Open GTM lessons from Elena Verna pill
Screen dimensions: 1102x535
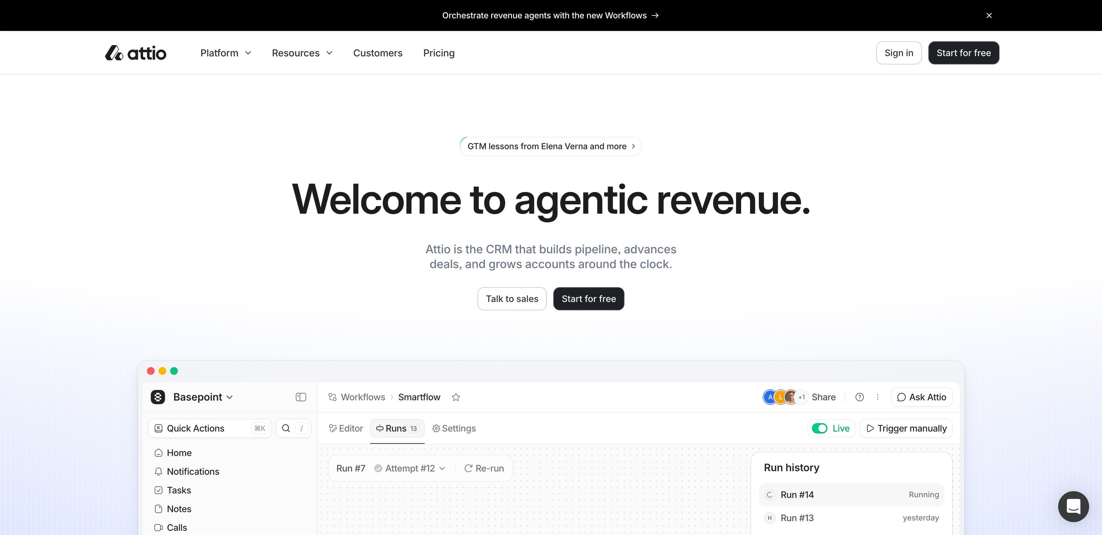click(x=551, y=146)
